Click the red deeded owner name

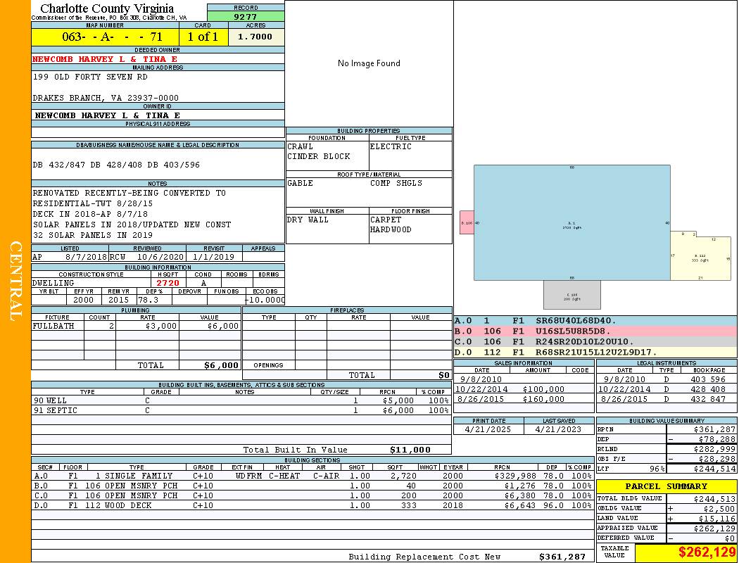(x=105, y=59)
